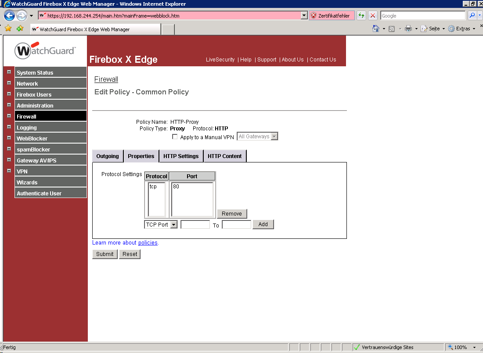Click the Print icon

click(x=408, y=28)
